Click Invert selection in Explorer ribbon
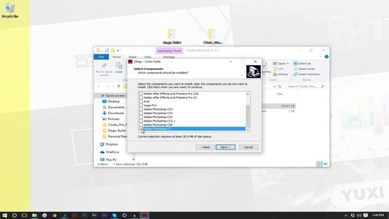This screenshot has width=389, height=219. click(x=306, y=74)
